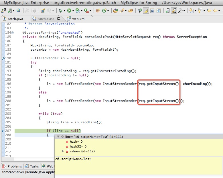Click the green bug Debug icon
The image size is (223, 178).
click(x=61, y=11)
